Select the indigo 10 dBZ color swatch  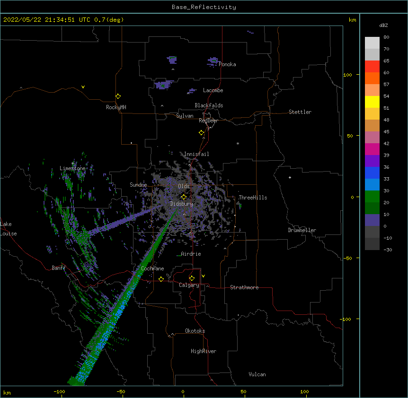click(372, 220)
